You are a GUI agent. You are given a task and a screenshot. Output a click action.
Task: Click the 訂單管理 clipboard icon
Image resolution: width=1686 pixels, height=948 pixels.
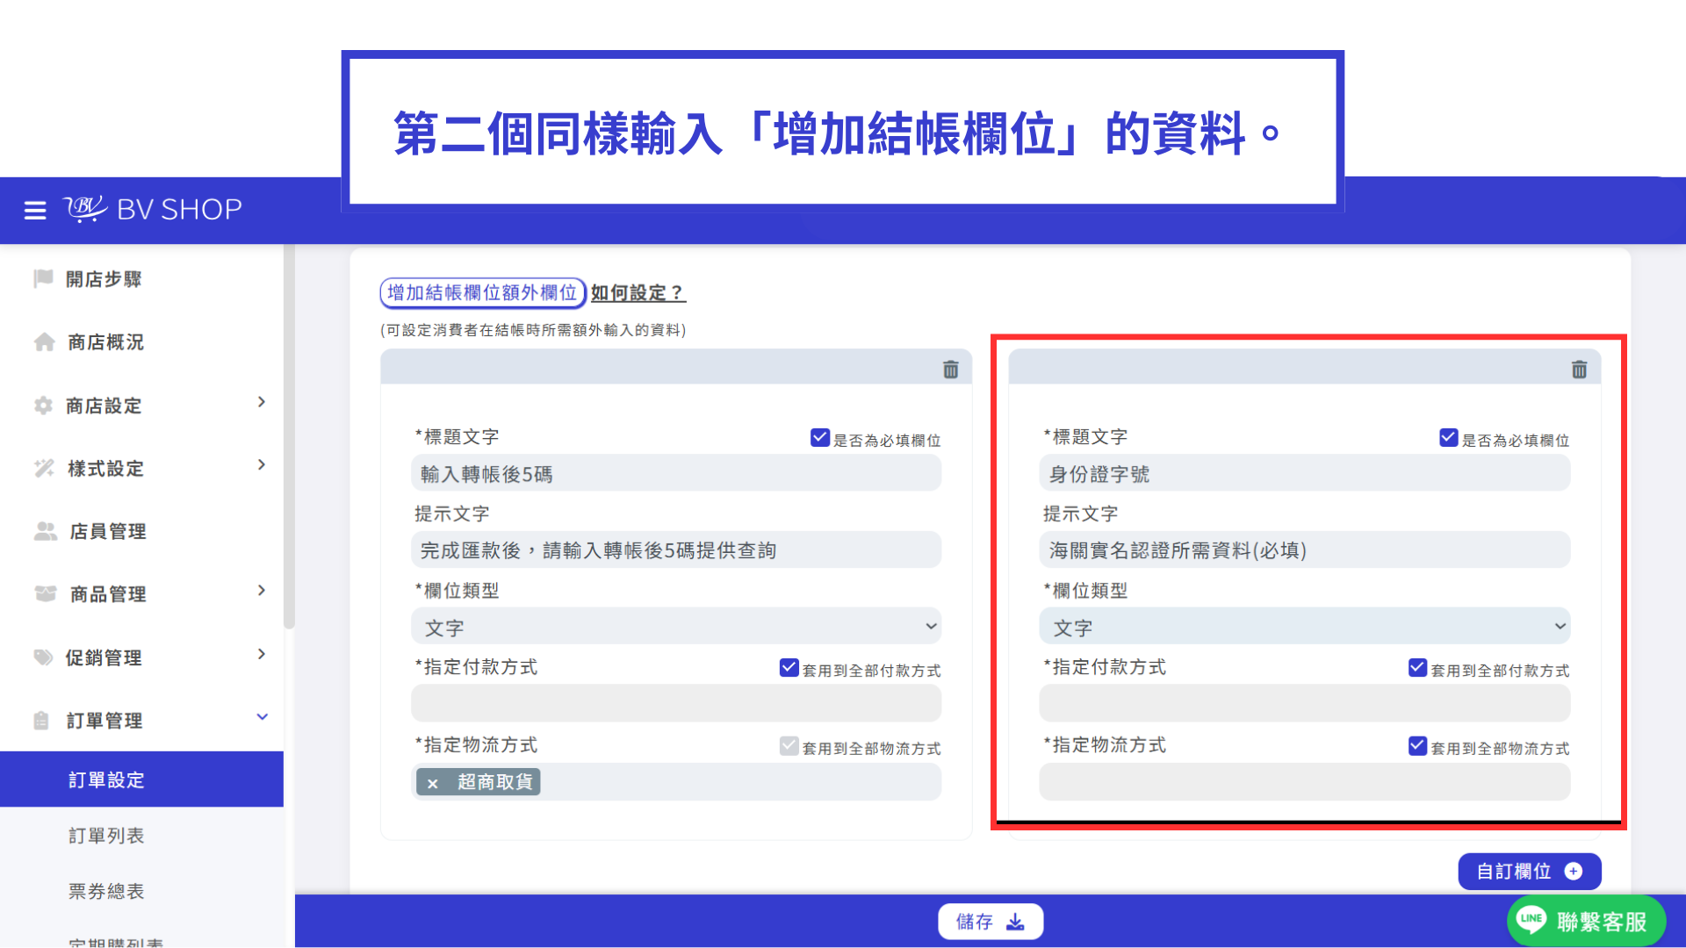[x=41, y=721]
